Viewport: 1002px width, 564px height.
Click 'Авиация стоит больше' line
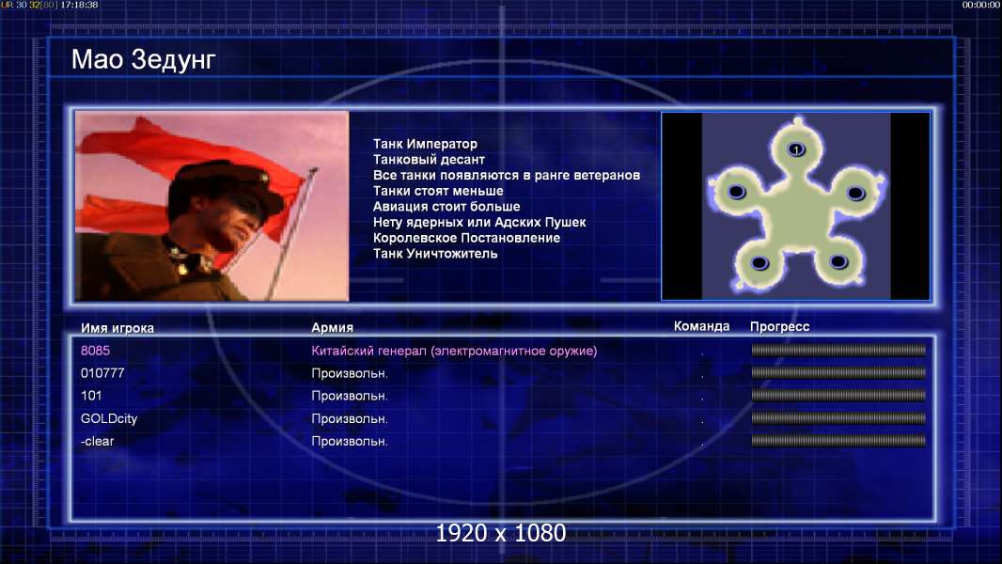pyautogui.click(x=446, y=206)
